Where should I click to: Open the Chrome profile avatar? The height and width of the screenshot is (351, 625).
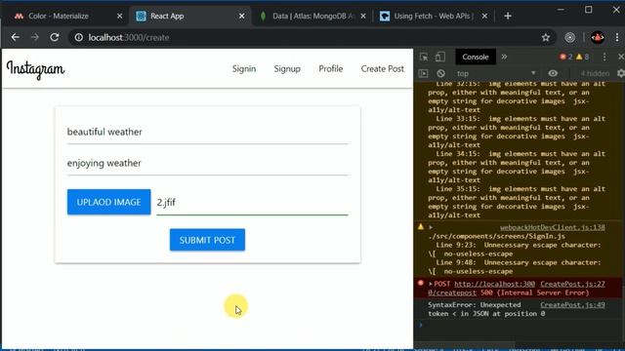(597, 37)
